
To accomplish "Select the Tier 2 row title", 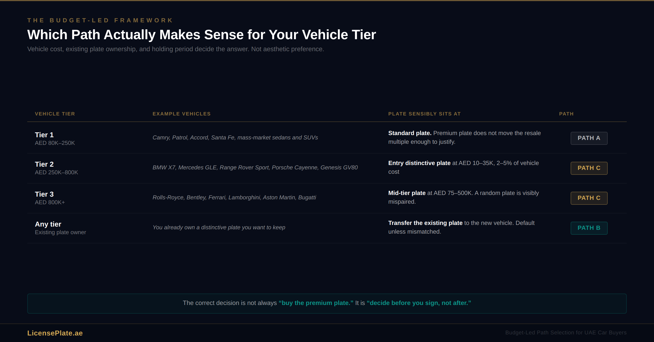I will (x=44, y=164).
